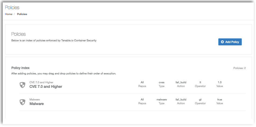256x127 pixels.
Task: Click the shield icon for CVE 7.0 policy
Action: pos(22,85)
